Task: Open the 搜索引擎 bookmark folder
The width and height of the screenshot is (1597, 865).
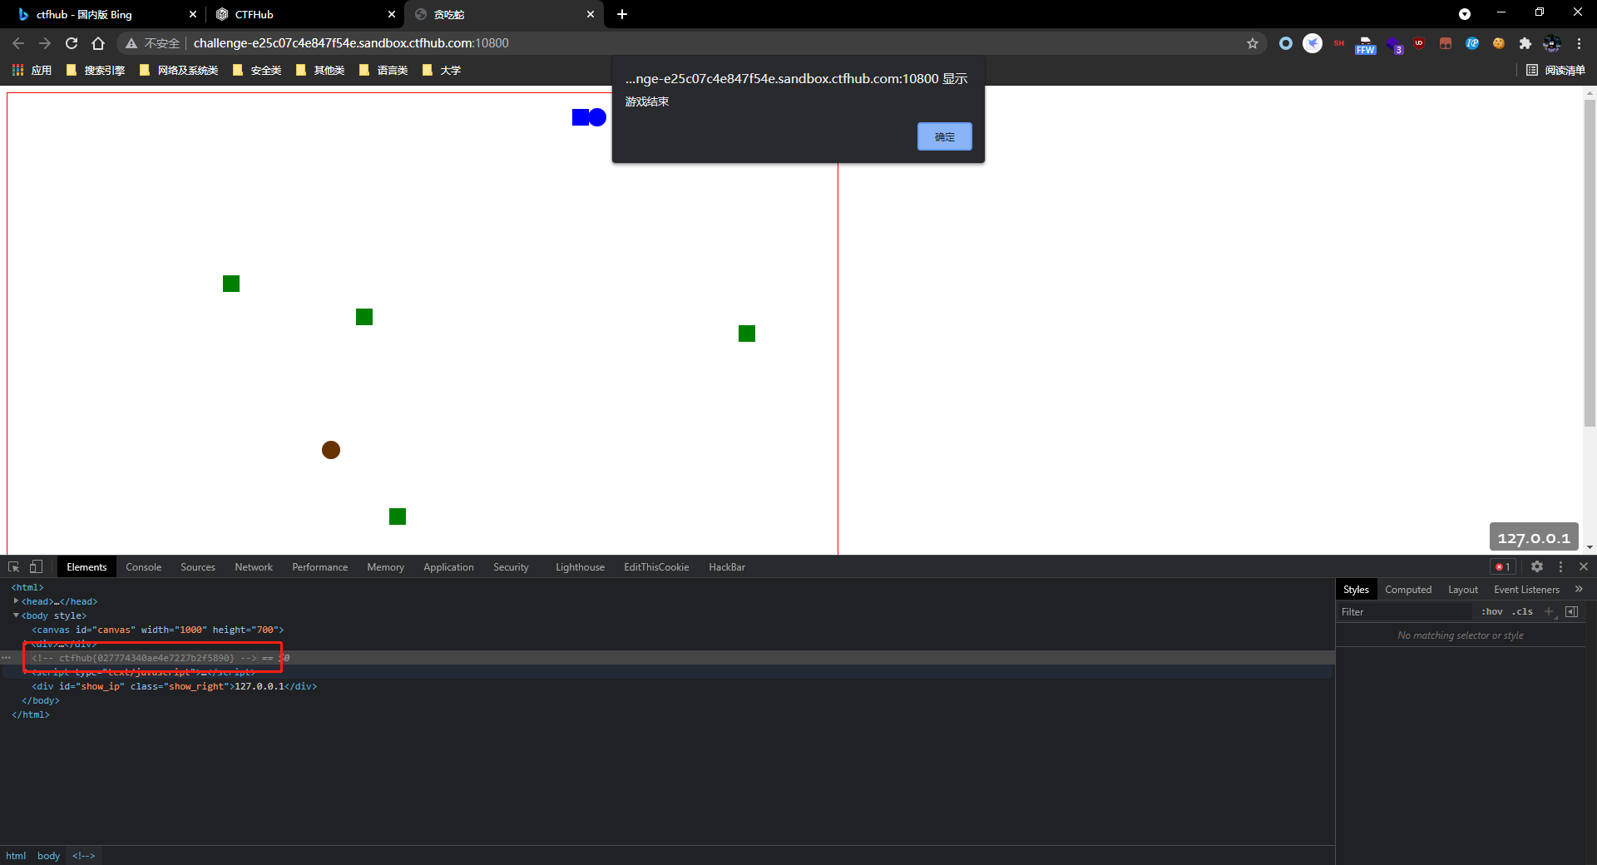Action: tap(96, 71)
